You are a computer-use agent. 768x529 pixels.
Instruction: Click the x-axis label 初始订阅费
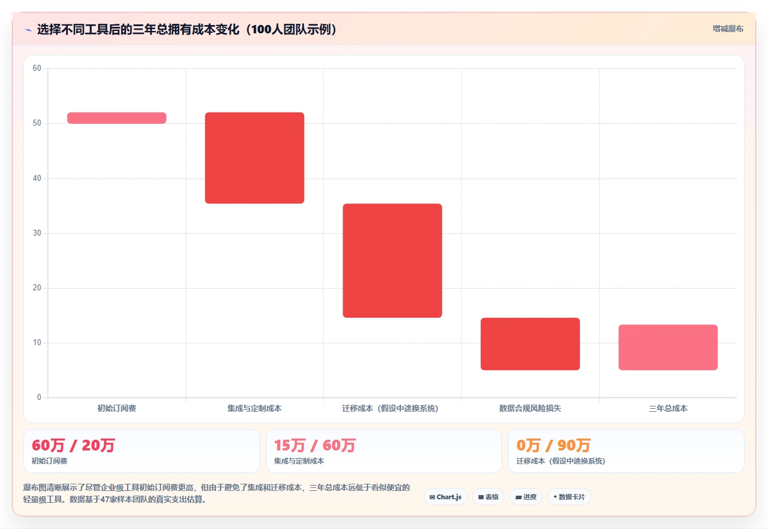(117, 408)
